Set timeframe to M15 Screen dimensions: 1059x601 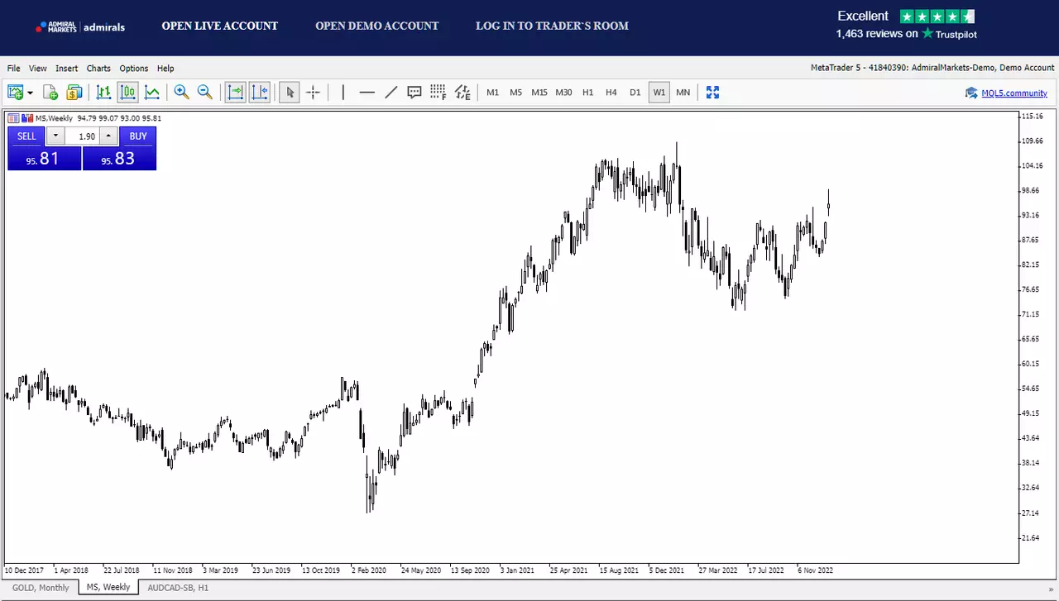click(x=539, y=93)
